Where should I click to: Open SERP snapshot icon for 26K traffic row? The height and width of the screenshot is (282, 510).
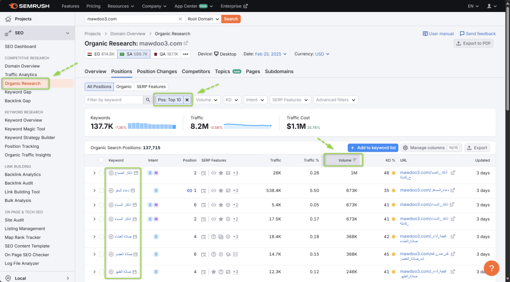click(x=203, y=173)
